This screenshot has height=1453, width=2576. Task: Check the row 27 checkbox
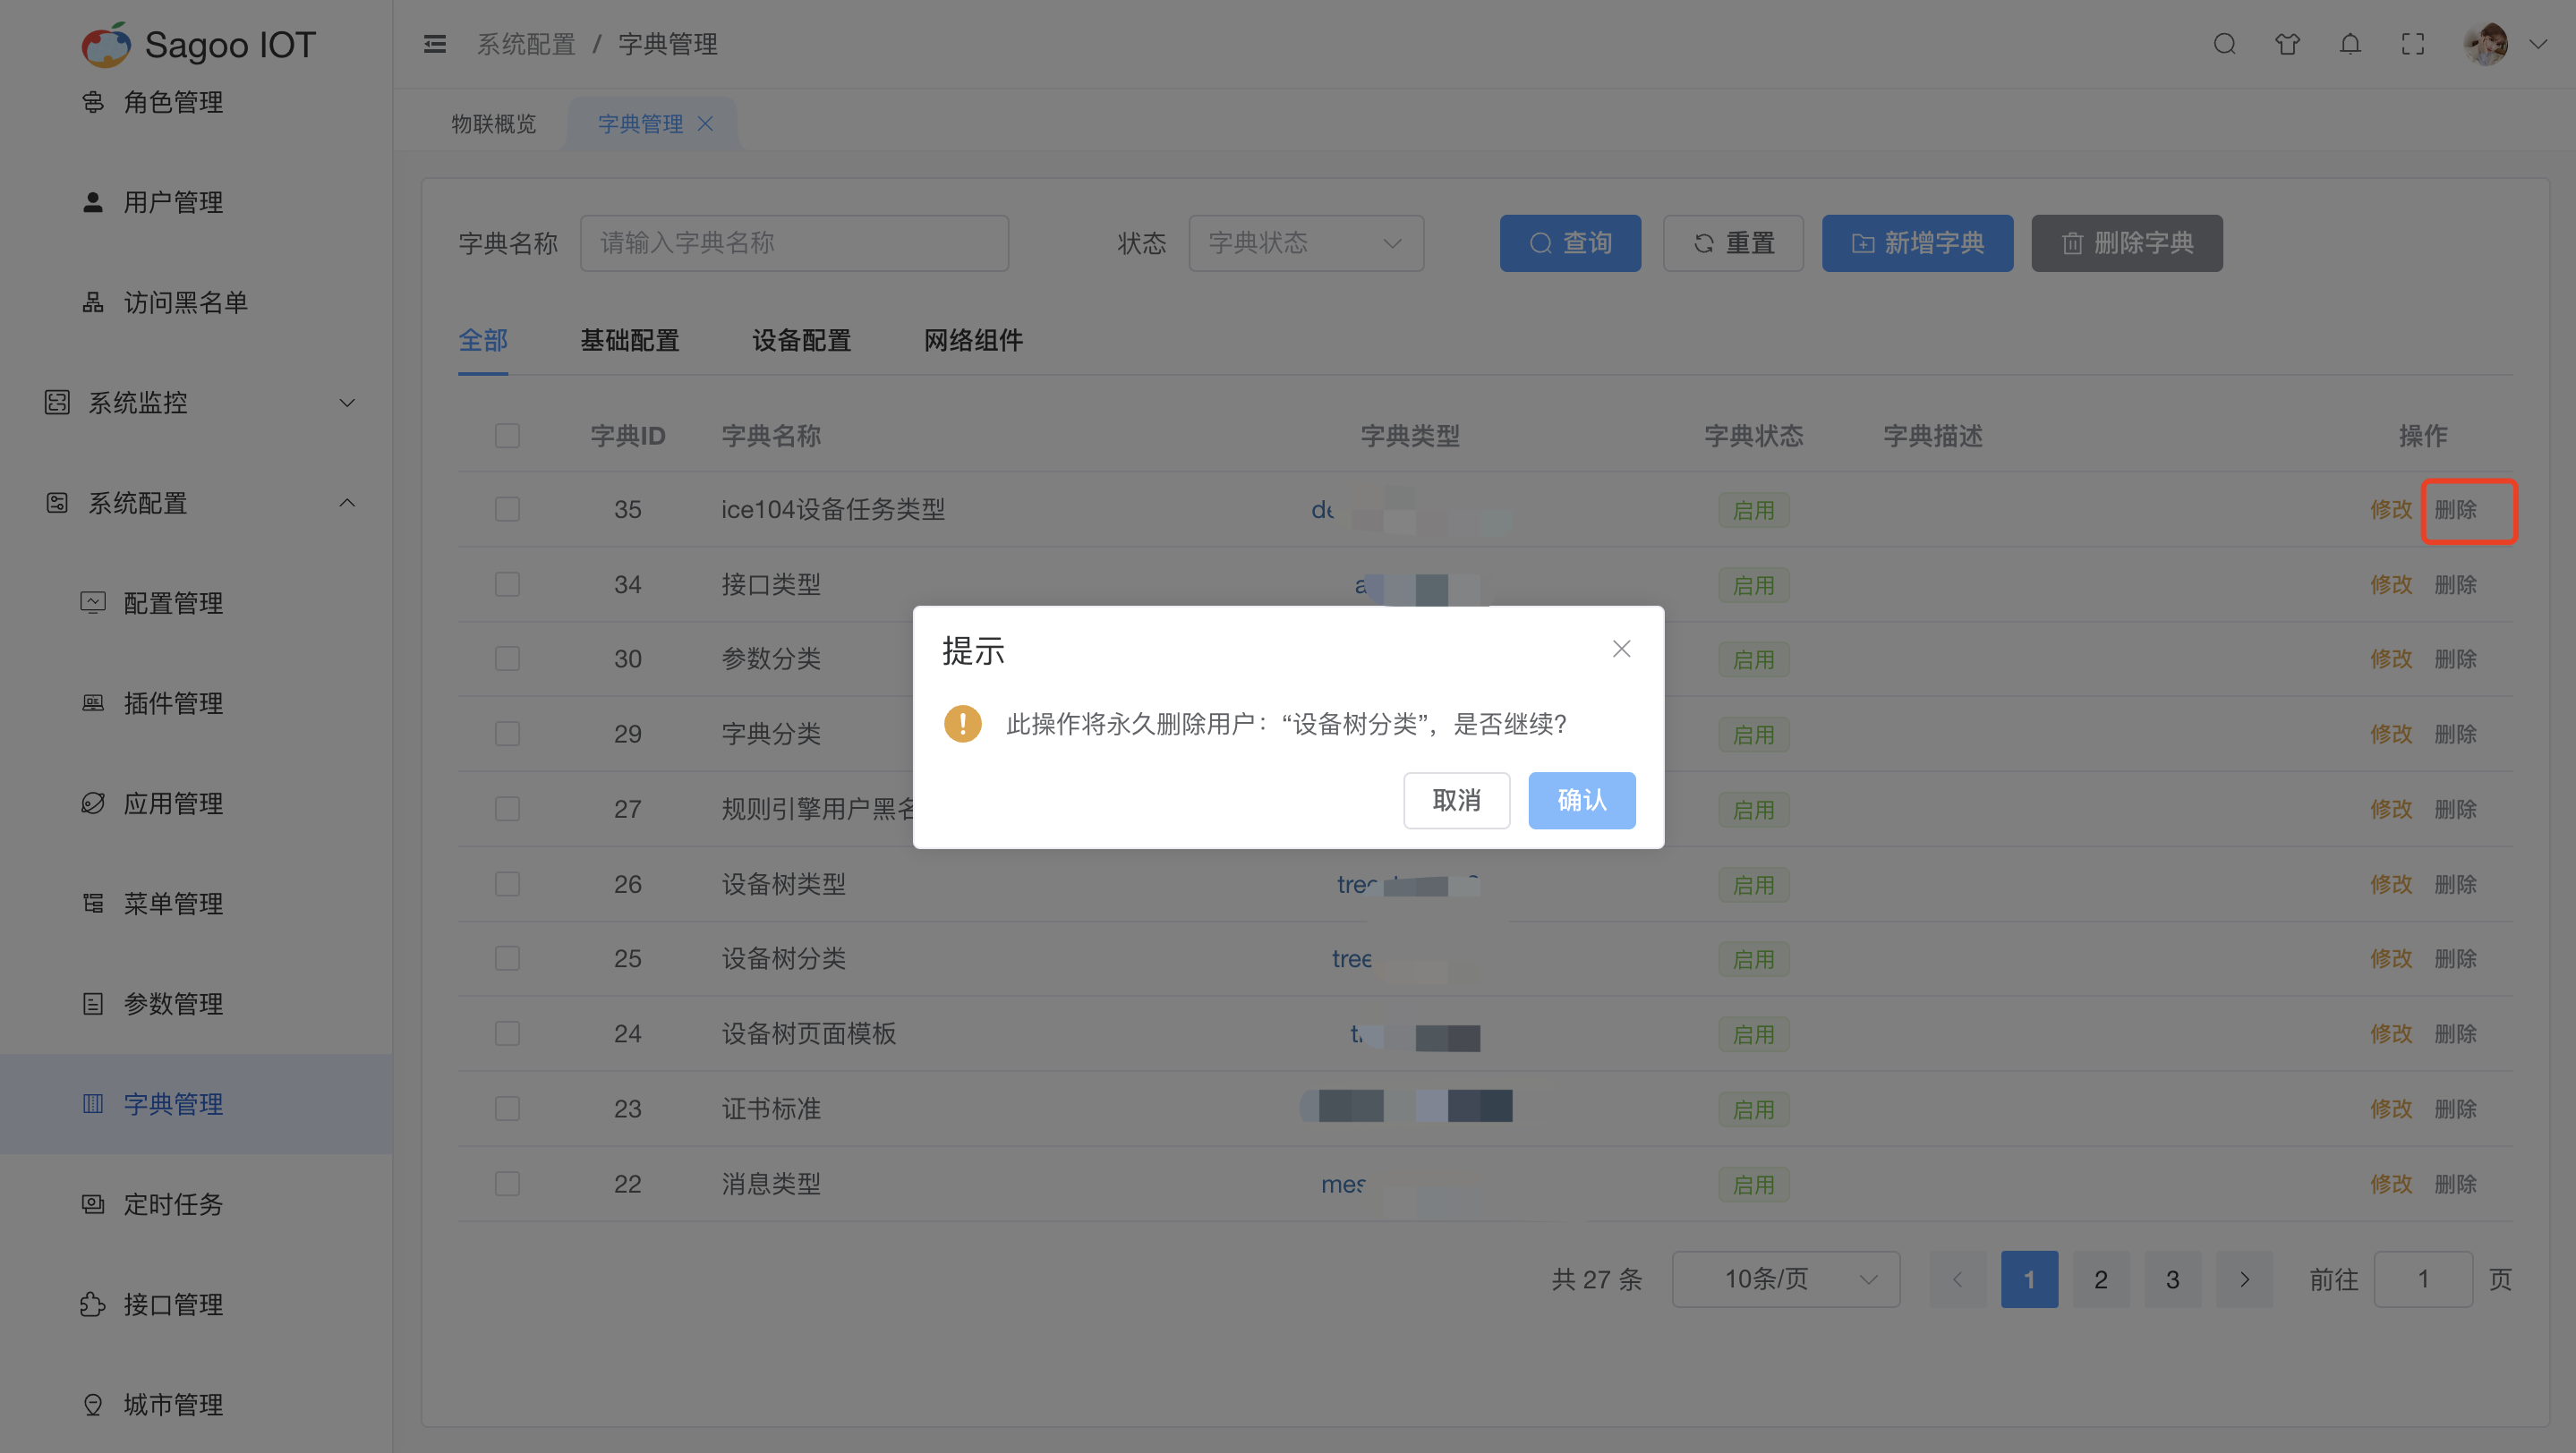coord(507,809)
